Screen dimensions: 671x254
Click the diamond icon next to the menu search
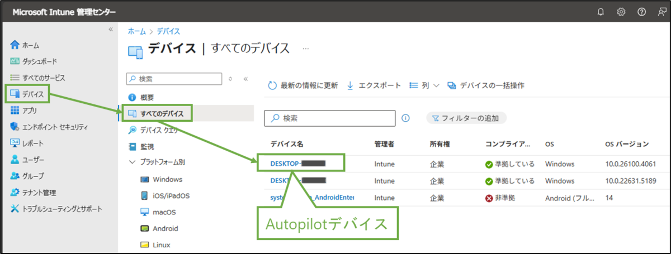point(231,79)
